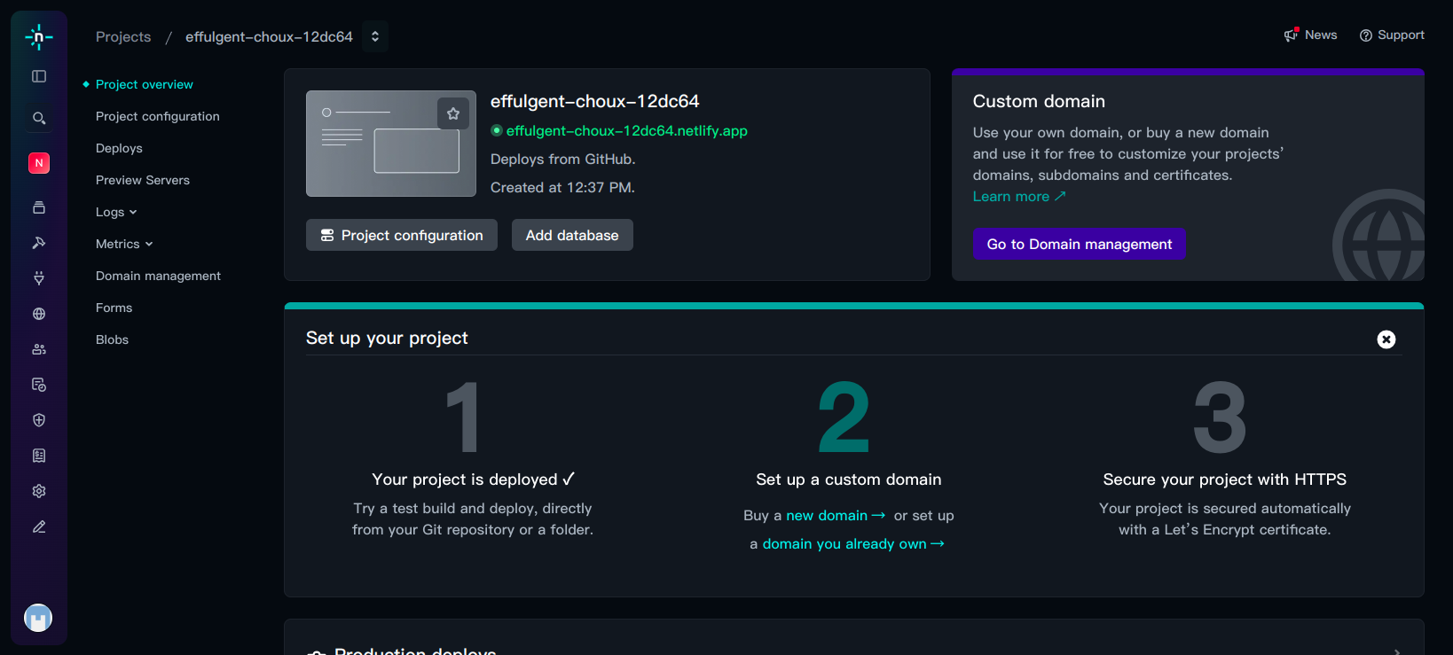Open the projects stack icon in sidebar

click(x=39, y=207)
